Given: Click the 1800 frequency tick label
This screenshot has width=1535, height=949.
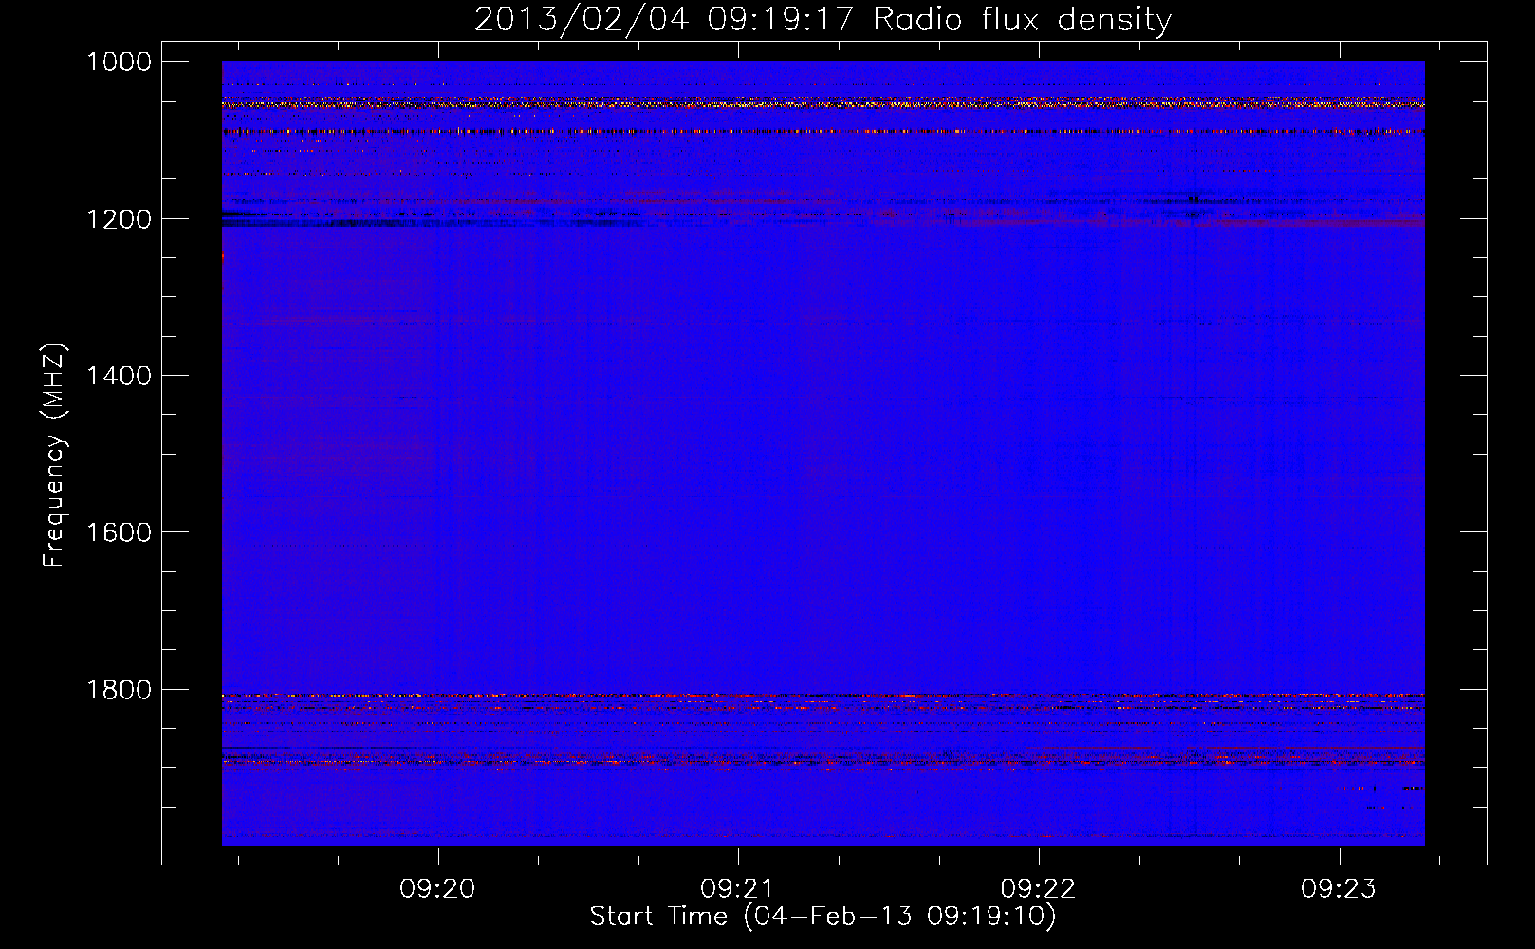Looking at the screenshot, I should click(x=119, y=690).
